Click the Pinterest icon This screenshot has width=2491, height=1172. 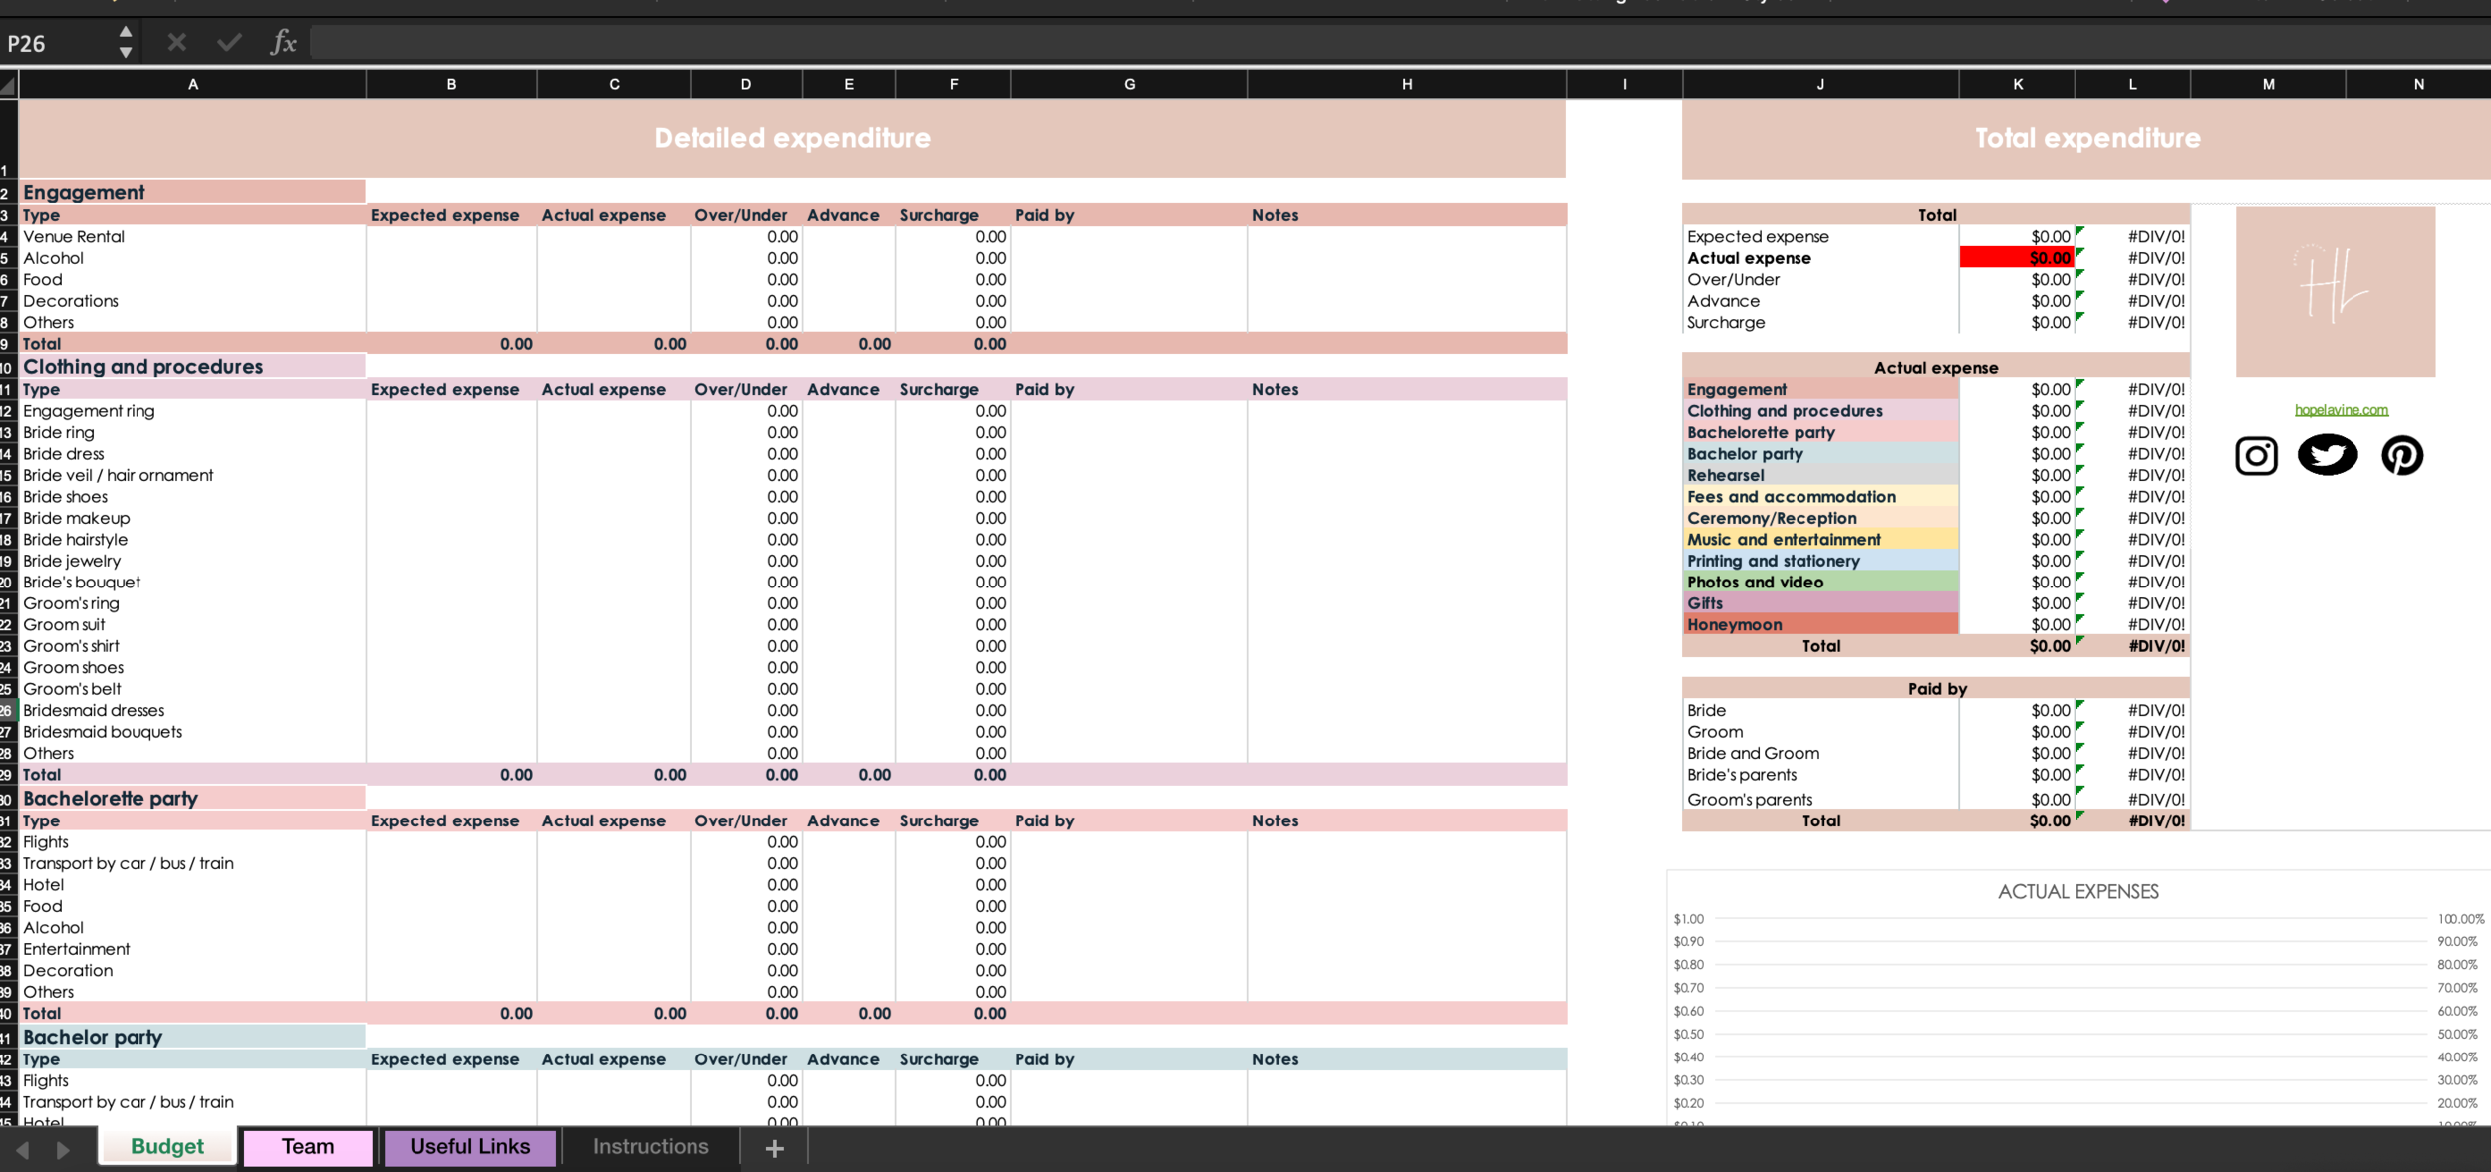coord(2402,456)
